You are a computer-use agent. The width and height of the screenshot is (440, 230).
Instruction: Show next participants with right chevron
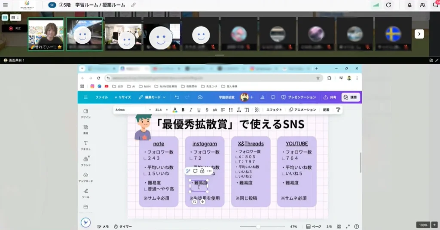tap(419, 34)
